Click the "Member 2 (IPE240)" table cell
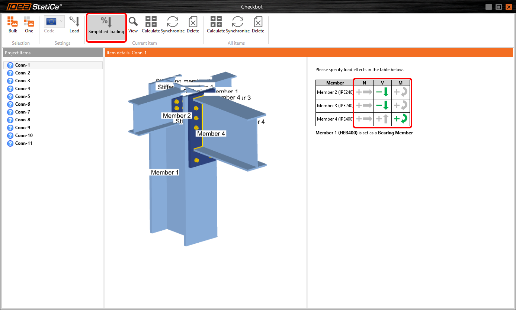Image resolution: width=516 pixels, height=310 pixels. (335, 92)
